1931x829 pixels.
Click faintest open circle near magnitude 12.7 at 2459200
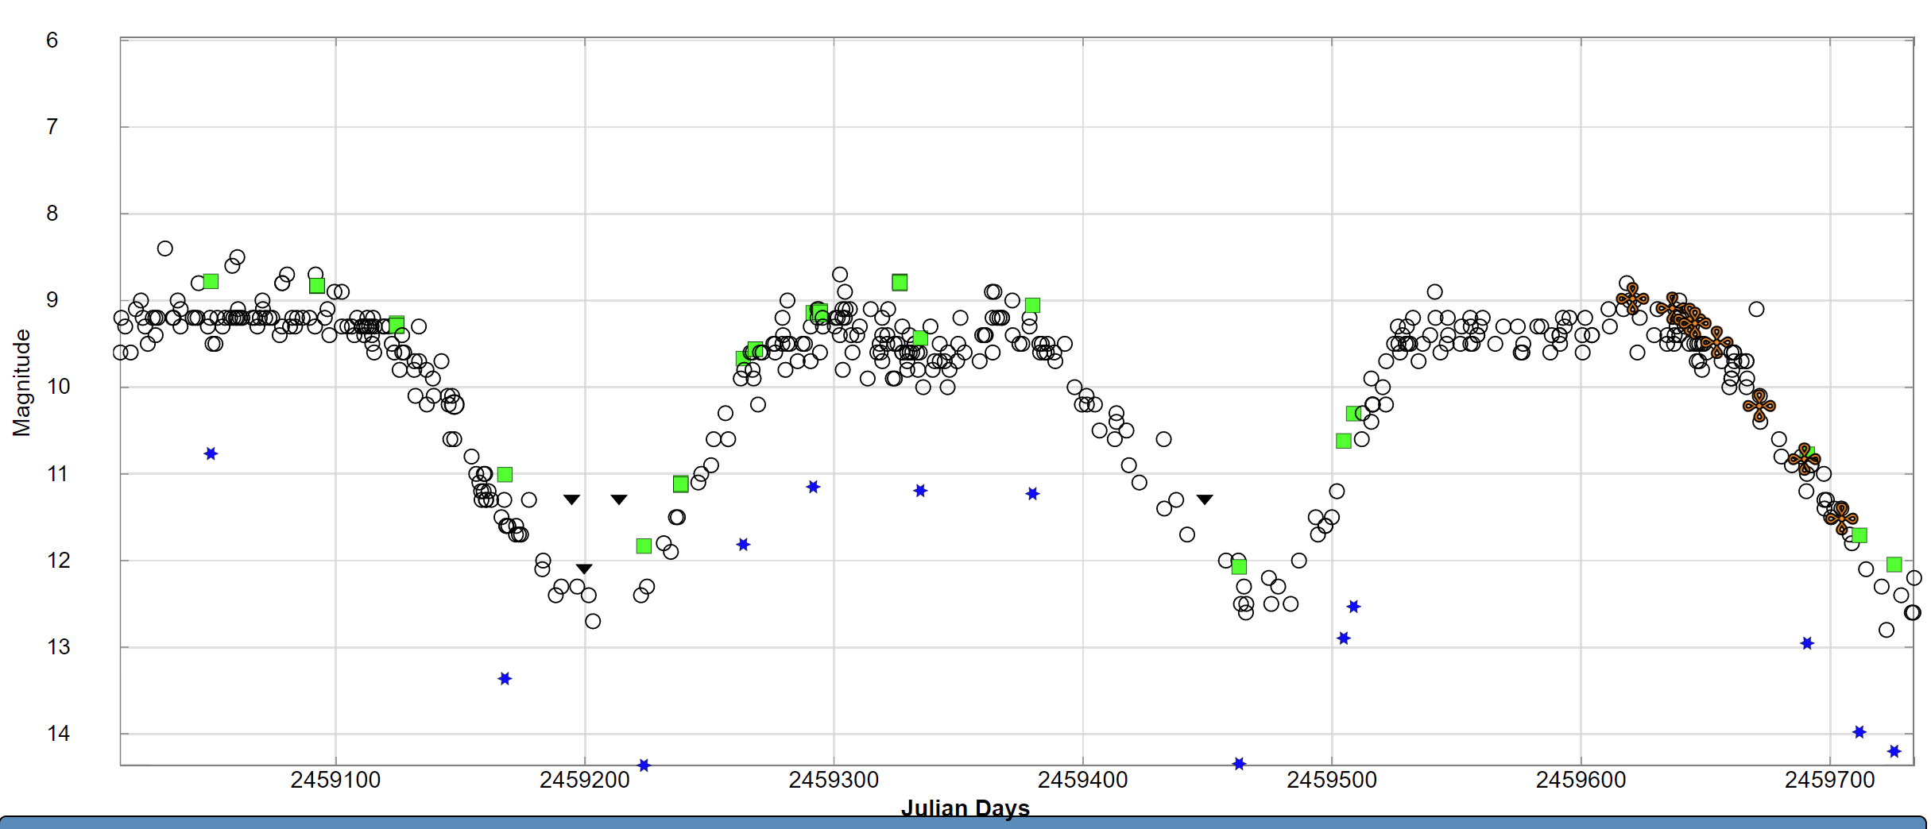593,622
